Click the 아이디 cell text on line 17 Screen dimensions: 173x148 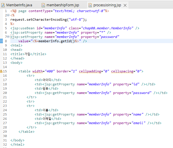point(47,80)
